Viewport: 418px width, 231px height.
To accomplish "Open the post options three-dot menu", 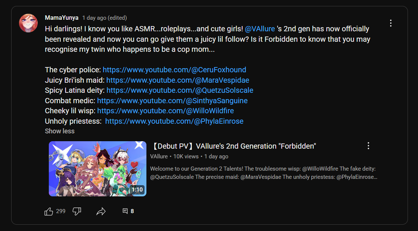I will tap(390, 23).
